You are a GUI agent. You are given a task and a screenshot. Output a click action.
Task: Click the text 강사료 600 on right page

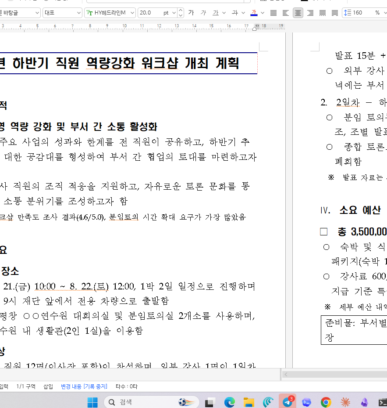pyautogui.click(x=363, y=276)
